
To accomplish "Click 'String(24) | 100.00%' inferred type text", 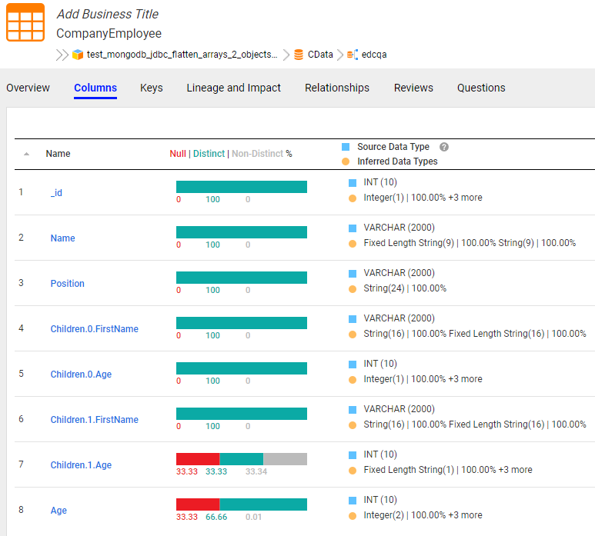I will point(405,288).
